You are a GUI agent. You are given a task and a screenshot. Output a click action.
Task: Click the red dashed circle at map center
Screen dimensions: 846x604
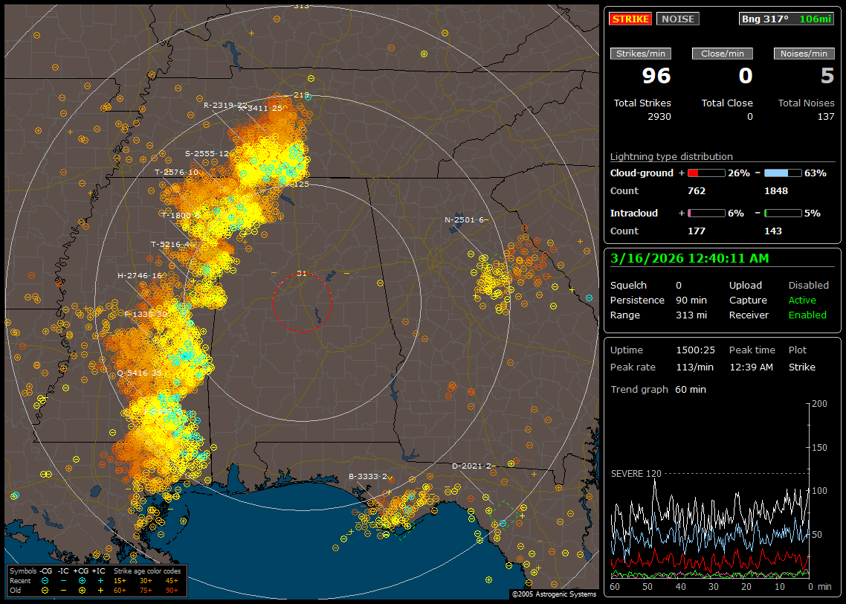pos(302,302)
